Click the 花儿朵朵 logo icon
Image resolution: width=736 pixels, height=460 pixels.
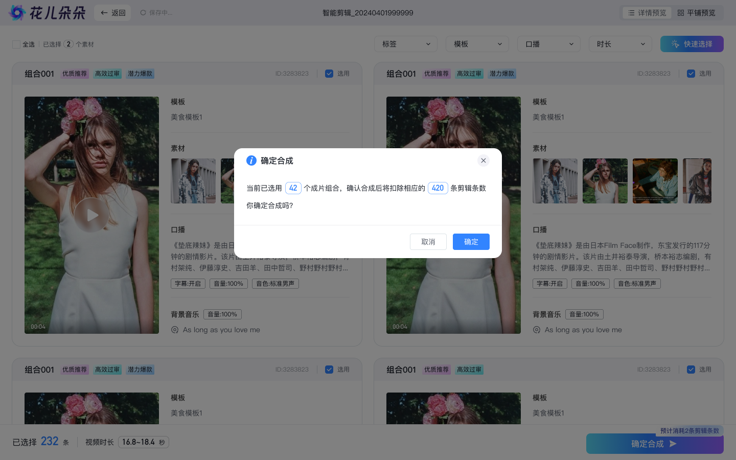17,13
